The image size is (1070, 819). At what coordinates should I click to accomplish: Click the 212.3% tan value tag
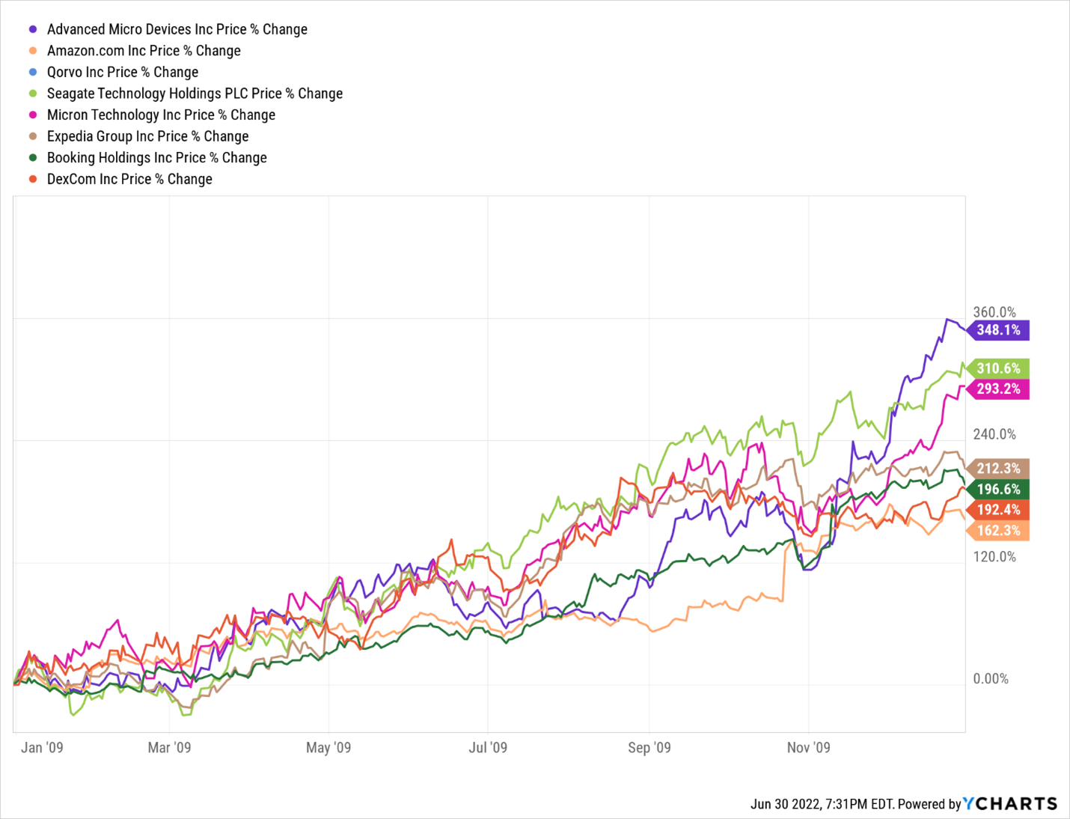tap(998, 469)
